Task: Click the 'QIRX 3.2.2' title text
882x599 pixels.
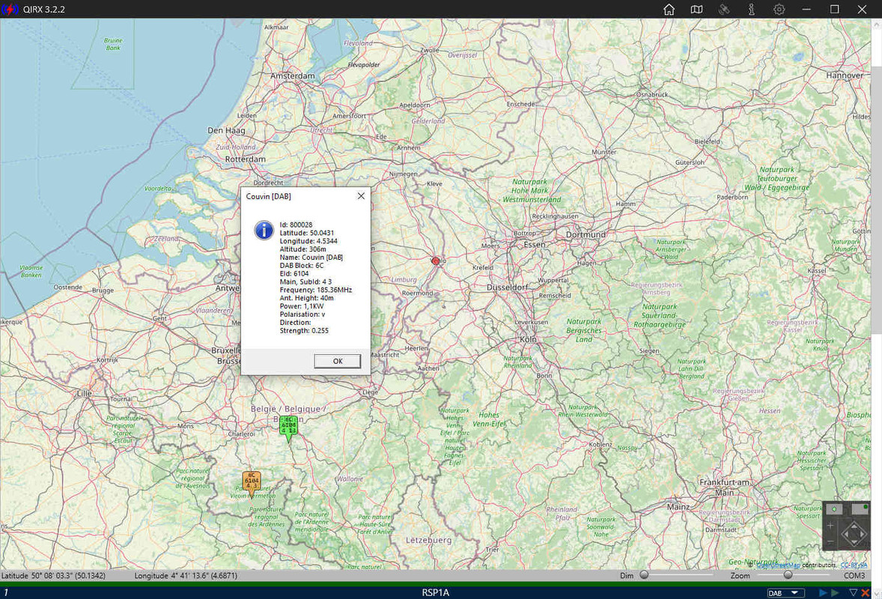Action: tap(44, 10)
